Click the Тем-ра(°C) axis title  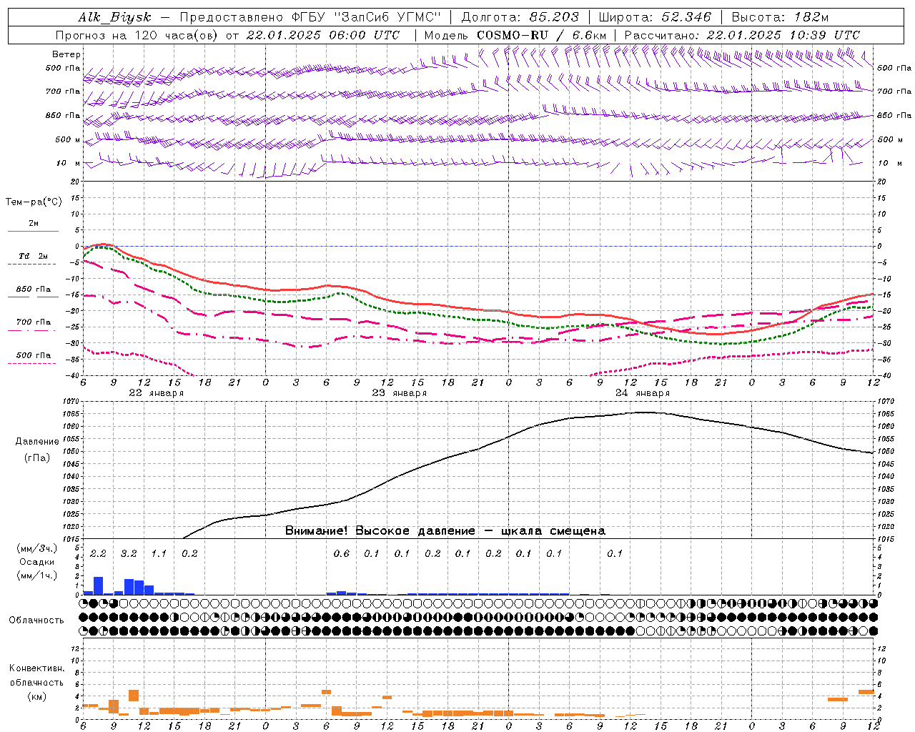[34, 202]
